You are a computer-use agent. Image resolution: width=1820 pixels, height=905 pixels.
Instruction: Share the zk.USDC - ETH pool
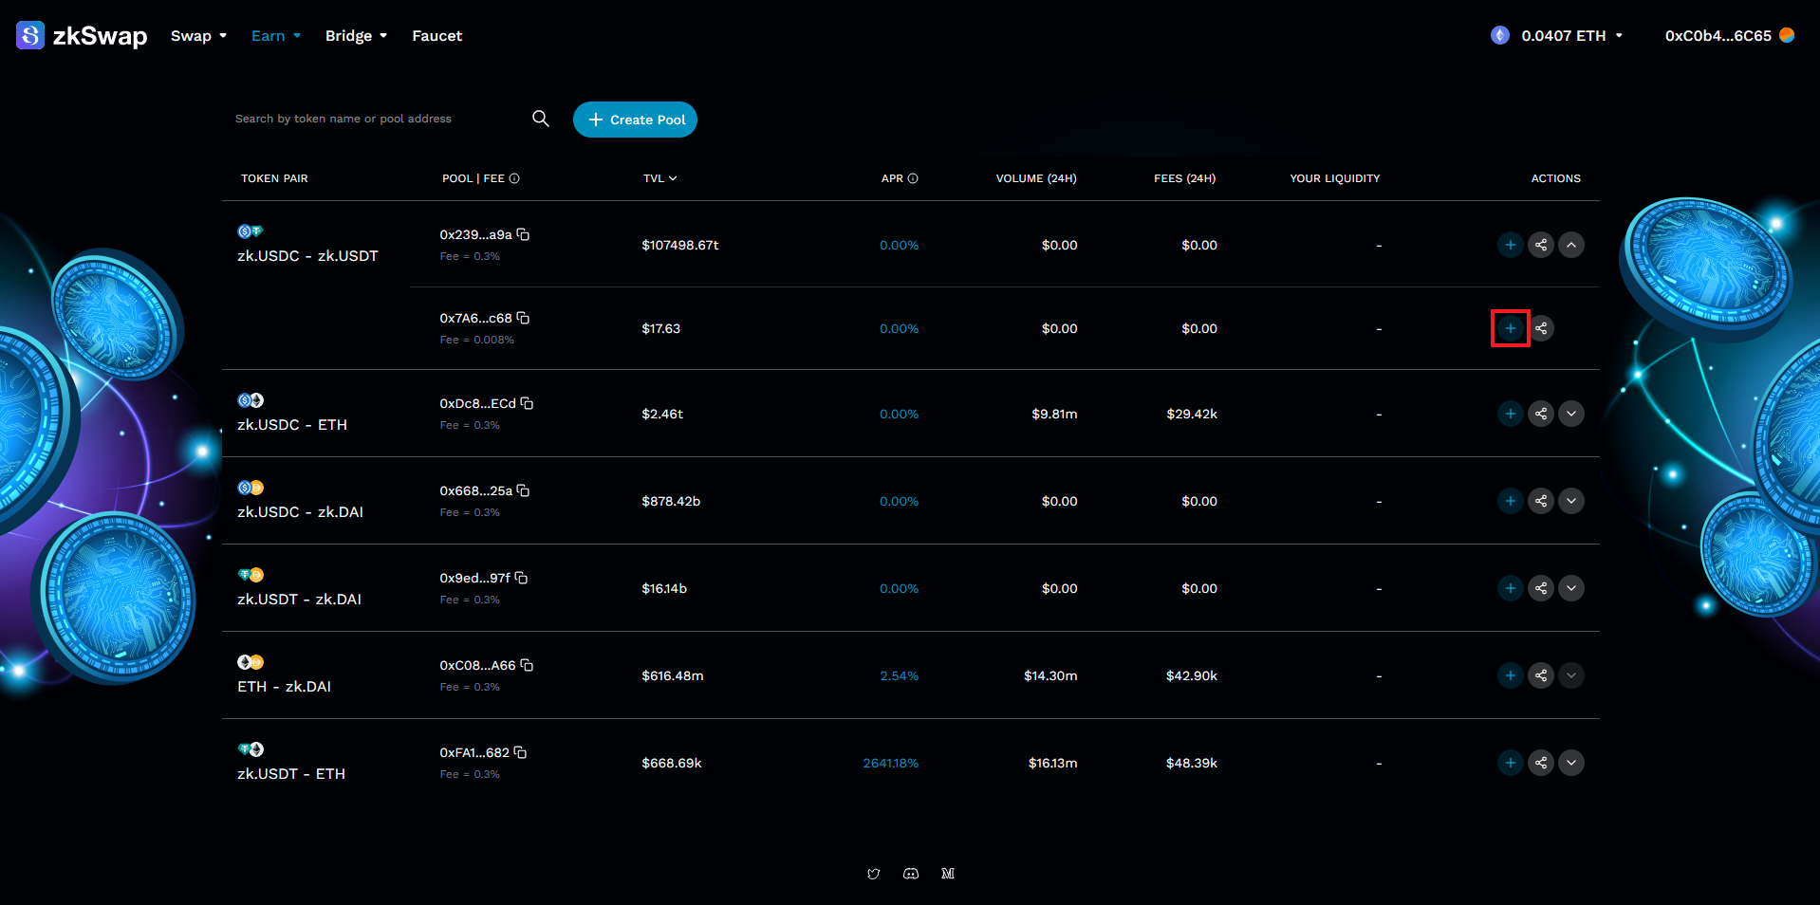click(x=1541, y=414)
